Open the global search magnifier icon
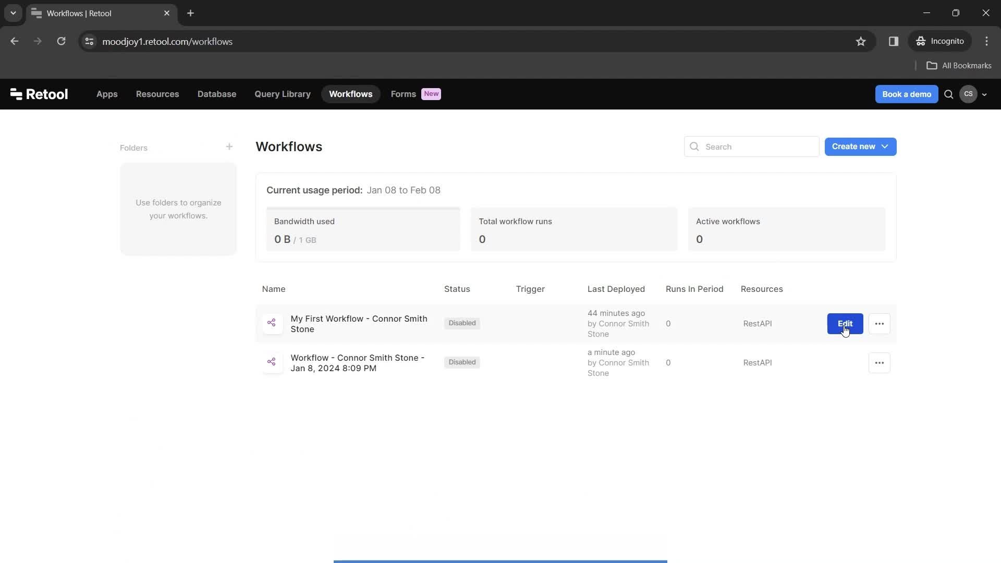Image resolution: width=1001 pixels, height=563 pixels. (x=949, y=94)
